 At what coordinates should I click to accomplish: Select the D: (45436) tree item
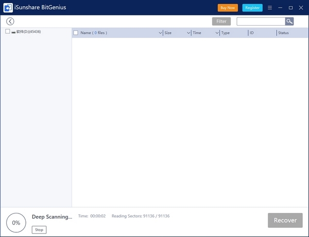pyautogui.click(x=28, y=32)
